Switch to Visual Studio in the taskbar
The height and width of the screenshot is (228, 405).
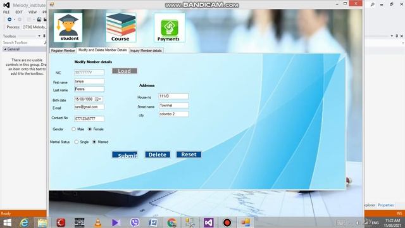coord(208,222)
